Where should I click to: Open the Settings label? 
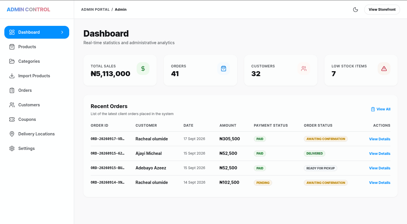point(26,148)
